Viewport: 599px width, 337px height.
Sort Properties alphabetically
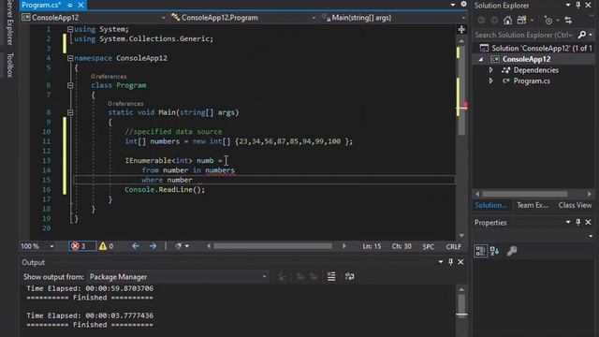click(494, 251)
